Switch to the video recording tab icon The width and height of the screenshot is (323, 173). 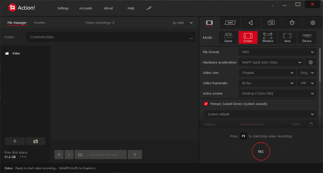click(x=209, y=23)
